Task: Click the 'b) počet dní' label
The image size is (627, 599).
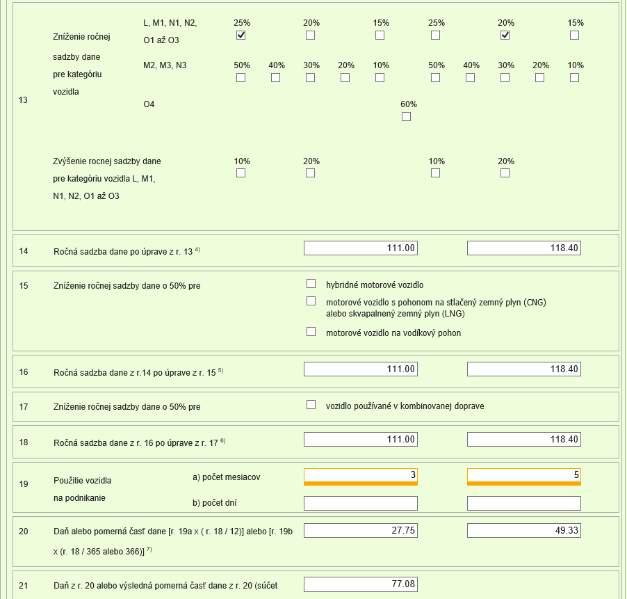Action: pos(214,503)
